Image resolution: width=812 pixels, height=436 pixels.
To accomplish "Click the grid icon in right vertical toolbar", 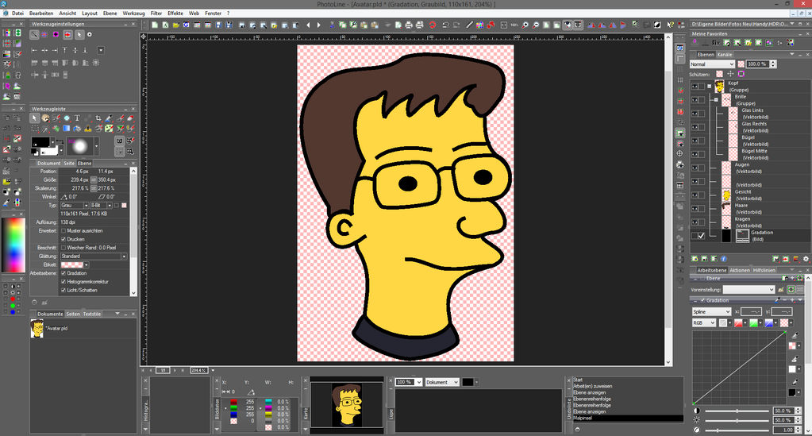I will pos(680,80).
